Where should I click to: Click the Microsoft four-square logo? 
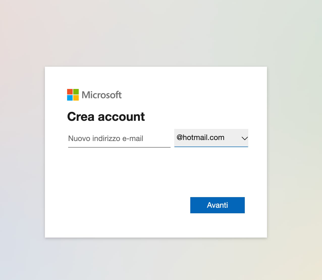(73, 95)
